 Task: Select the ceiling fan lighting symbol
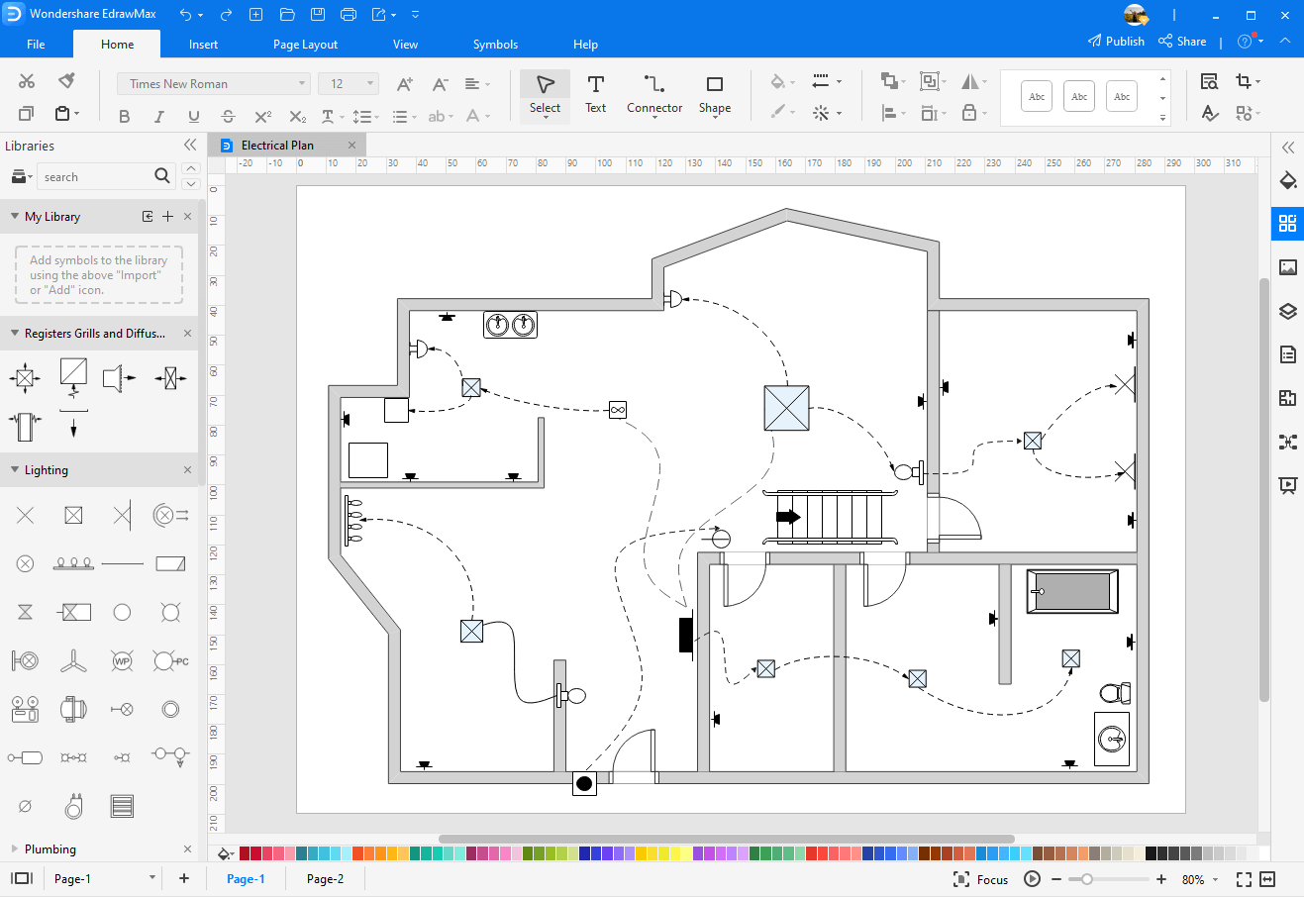[x=73, y=660]
